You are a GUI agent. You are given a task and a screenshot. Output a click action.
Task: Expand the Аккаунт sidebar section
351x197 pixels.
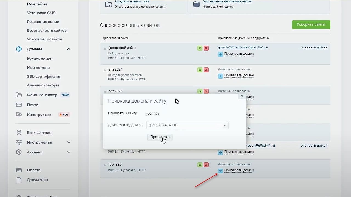tap(69, 152)
